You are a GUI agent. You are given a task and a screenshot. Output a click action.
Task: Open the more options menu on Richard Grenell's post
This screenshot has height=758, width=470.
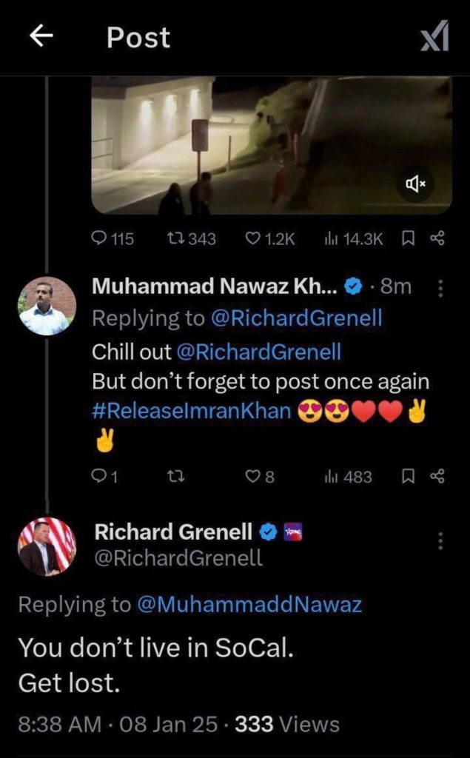pos(440,540)
